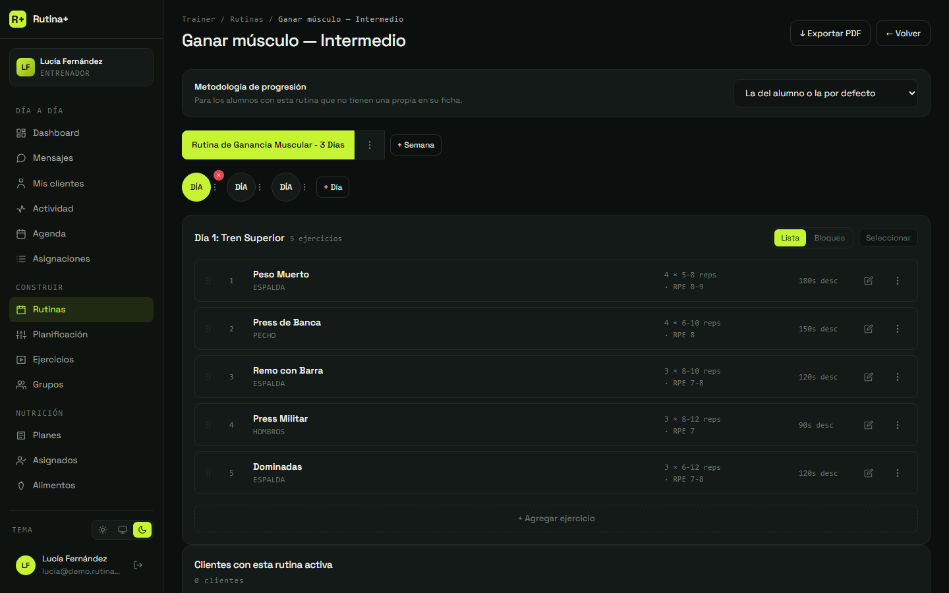Open Alimentos in the sidebar
The image size is (949, 593).
(x=81, y=486)
